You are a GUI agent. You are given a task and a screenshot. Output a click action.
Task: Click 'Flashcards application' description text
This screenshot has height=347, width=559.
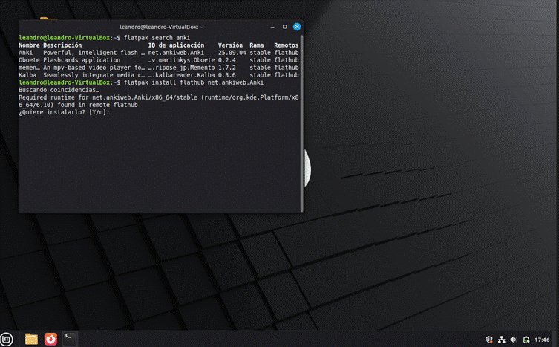[82, 60]
